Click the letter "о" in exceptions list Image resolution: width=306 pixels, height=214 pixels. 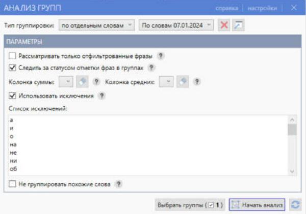(x=11, y=136)
